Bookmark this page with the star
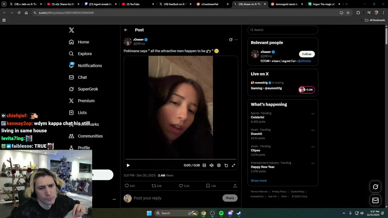Image resolution: width=388 pixels, height=218 pixels. tap(348, 13)
